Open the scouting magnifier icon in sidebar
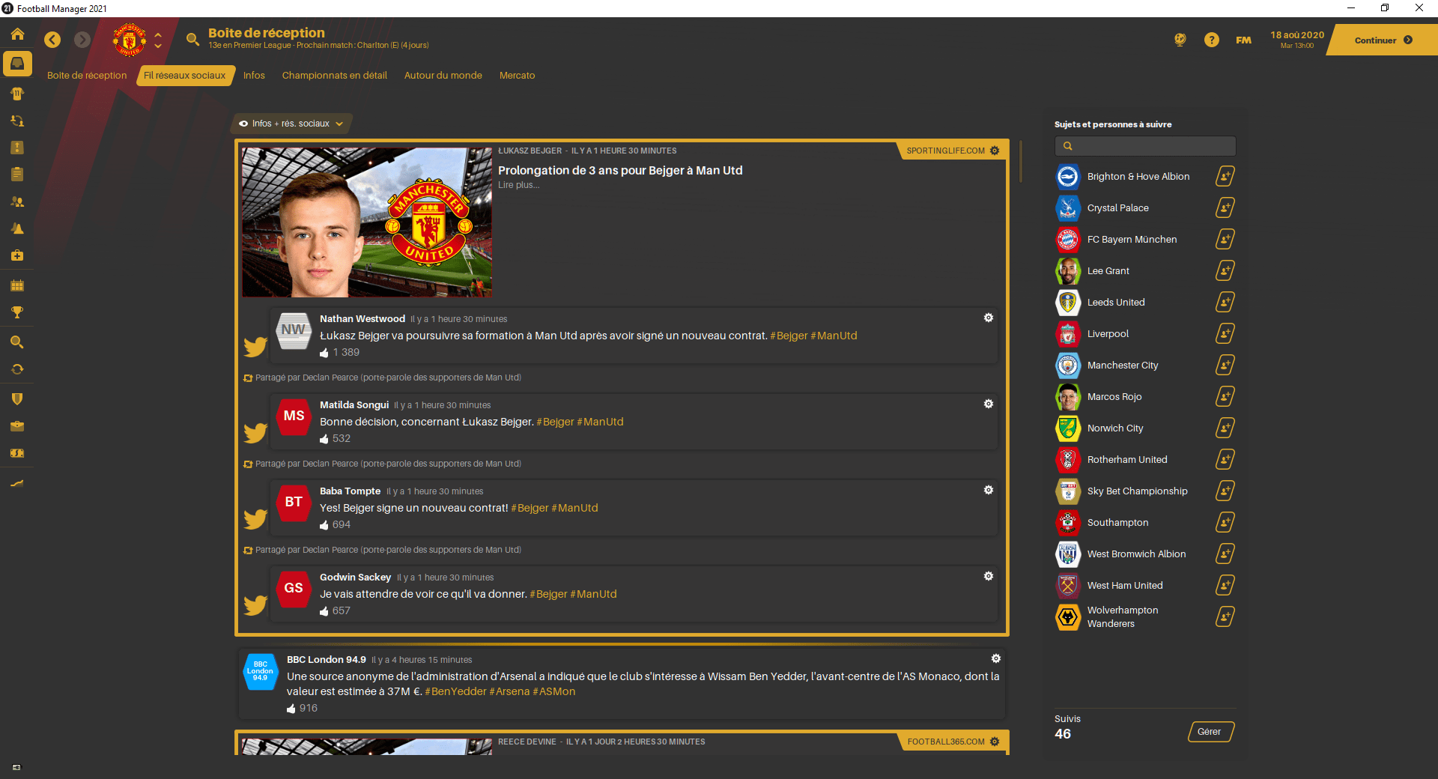The width and height of the screenshot is (1438, 779). tap(17, 342)
